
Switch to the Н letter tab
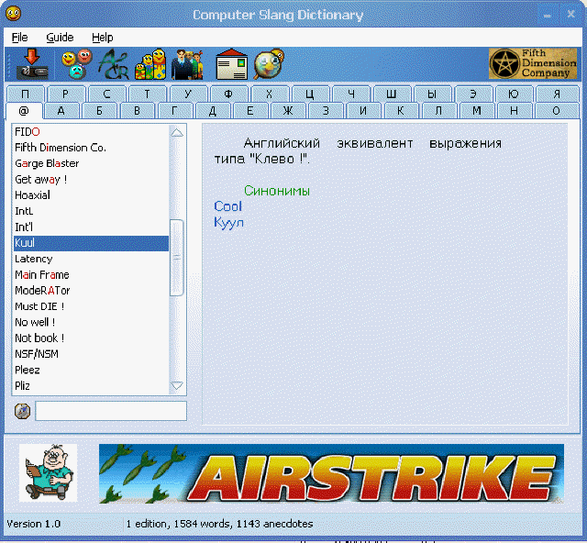pyautogui.click(x=515, y=111)
